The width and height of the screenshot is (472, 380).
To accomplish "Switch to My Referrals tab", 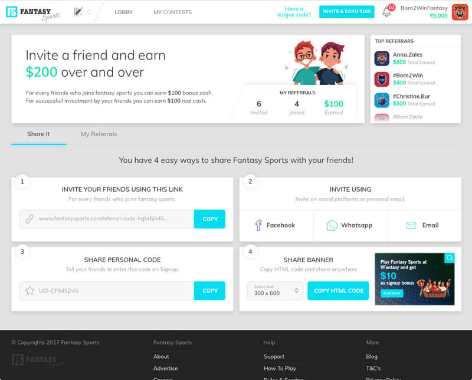I will click(99, 134).
